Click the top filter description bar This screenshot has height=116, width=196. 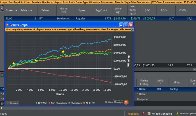pyautogui.click(x=98, y=2)
